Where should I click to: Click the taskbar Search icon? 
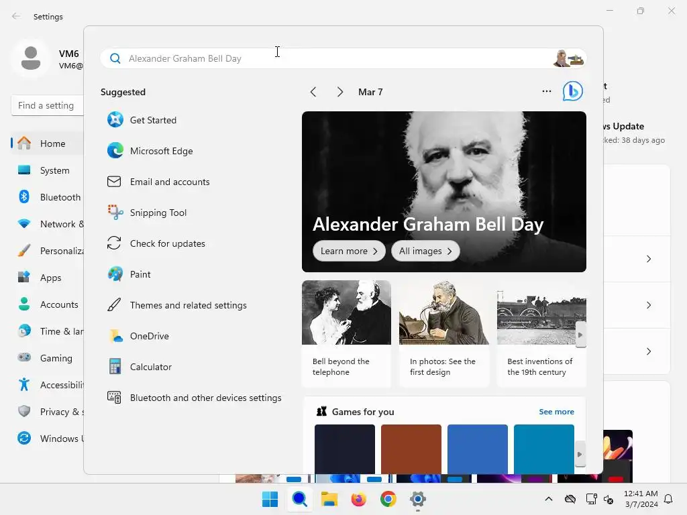(x=300, y=499)
